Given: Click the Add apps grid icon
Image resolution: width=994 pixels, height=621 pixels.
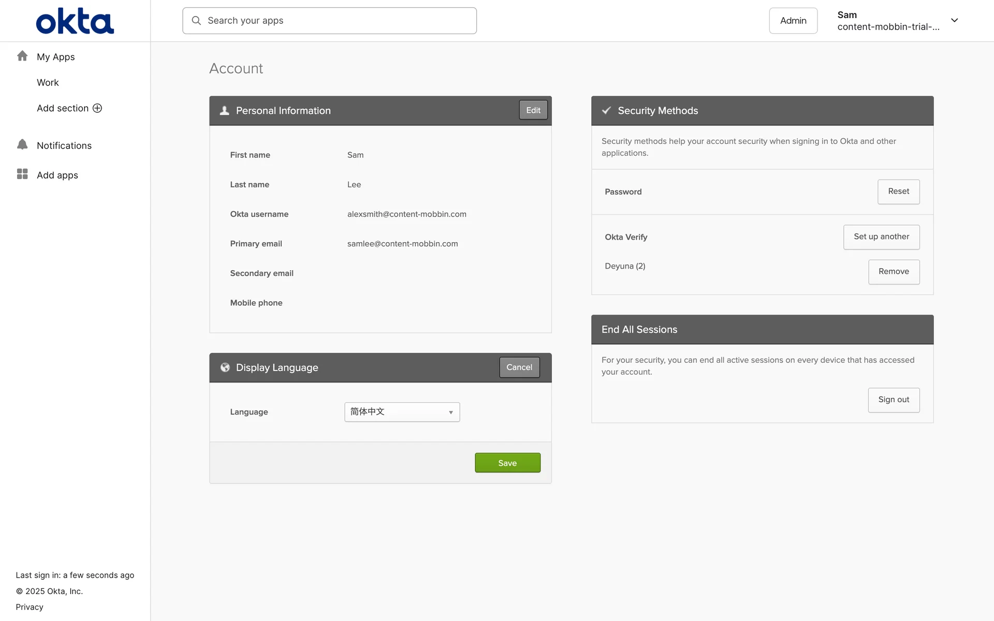Looking at the screenshot, I should tap(22, 174).
